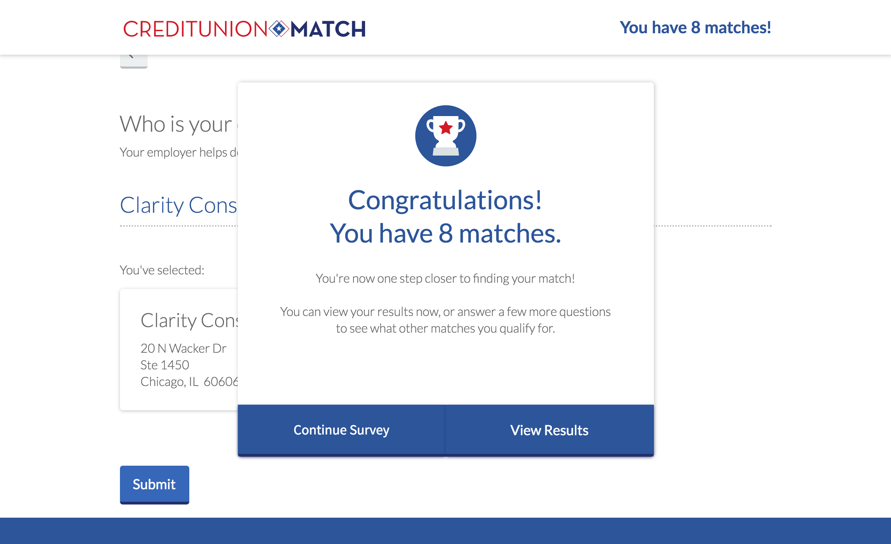Submit the employer selection
Image resolution: width=891 pixels, height=544 pixels.
tap(154, 484)
